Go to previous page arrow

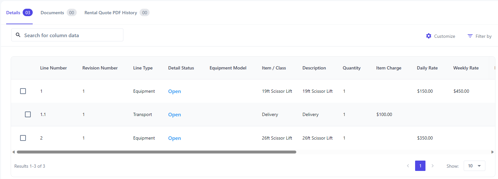tap(408, 166)
